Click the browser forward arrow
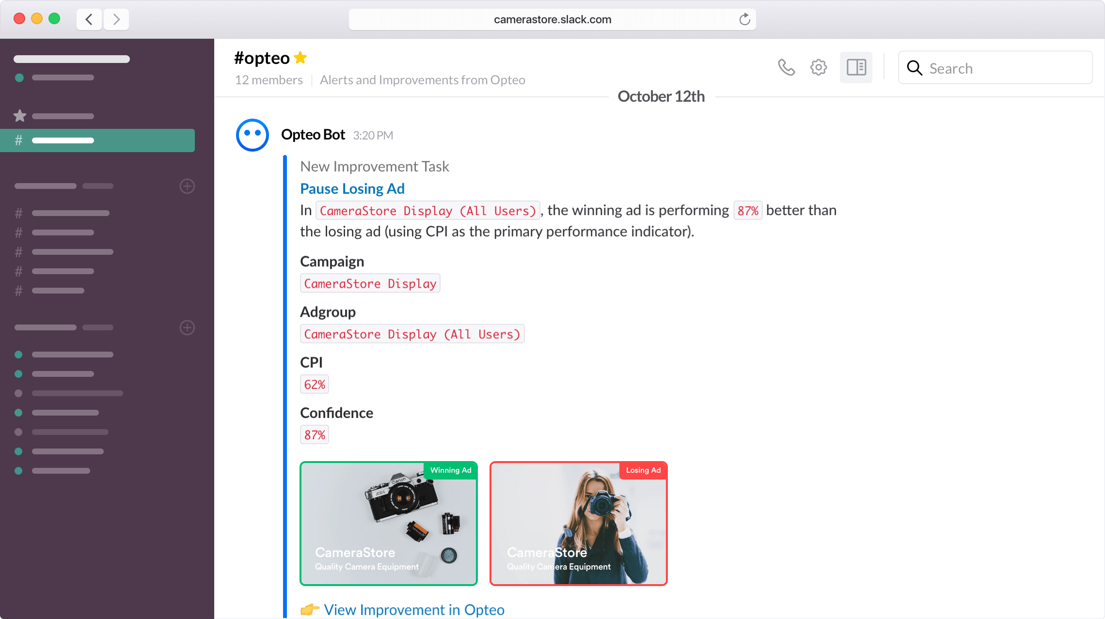1105x619 pixels. point(116,19)
